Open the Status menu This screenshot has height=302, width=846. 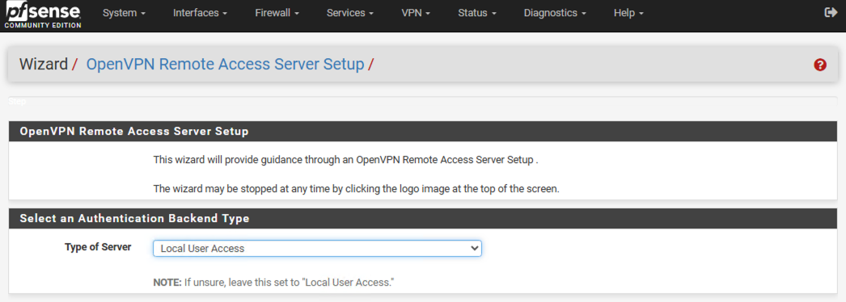pyautogui.click(x=477, y=13)
